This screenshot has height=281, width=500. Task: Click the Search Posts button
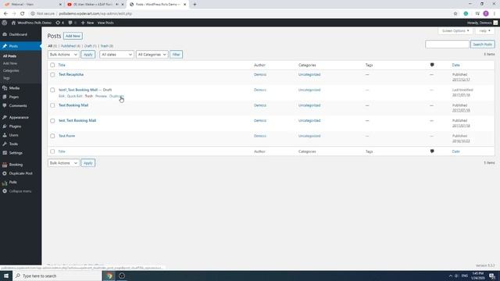pyautogui.click(x=483, y=44)
